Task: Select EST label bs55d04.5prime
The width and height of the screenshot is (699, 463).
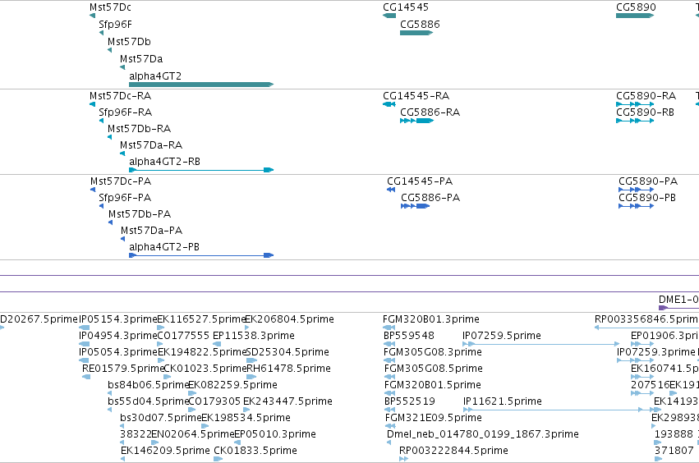Action: point(149,402)
